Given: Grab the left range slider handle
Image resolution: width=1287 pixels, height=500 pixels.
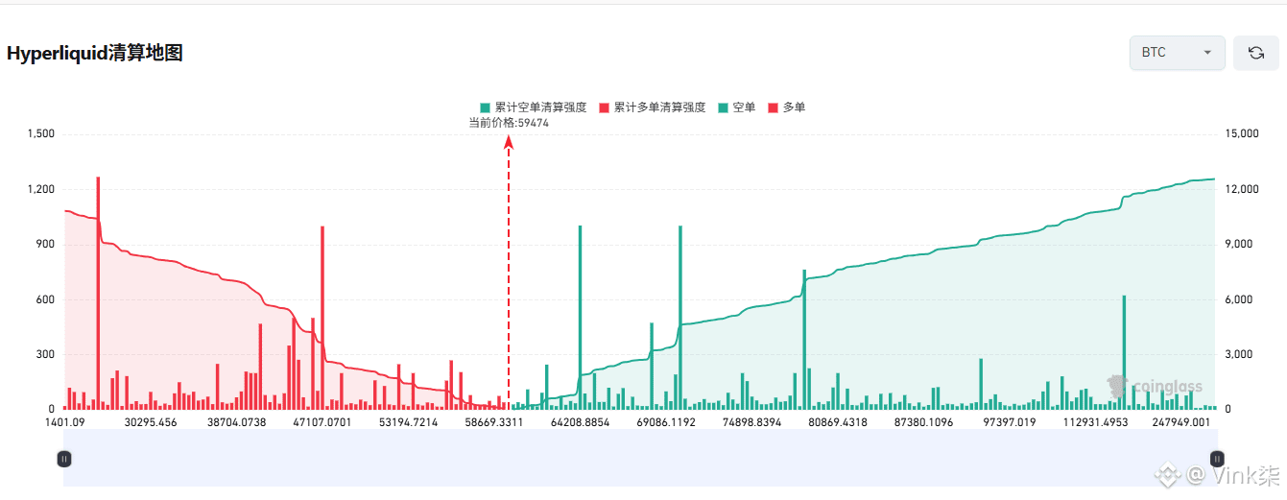Looking at the screenshot, I should [64, 459].
